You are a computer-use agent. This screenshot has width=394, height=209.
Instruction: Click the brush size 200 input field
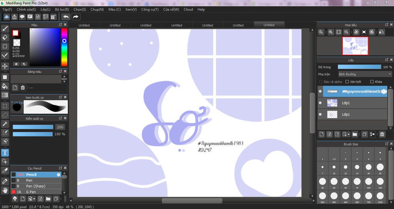tap(60, 127)
